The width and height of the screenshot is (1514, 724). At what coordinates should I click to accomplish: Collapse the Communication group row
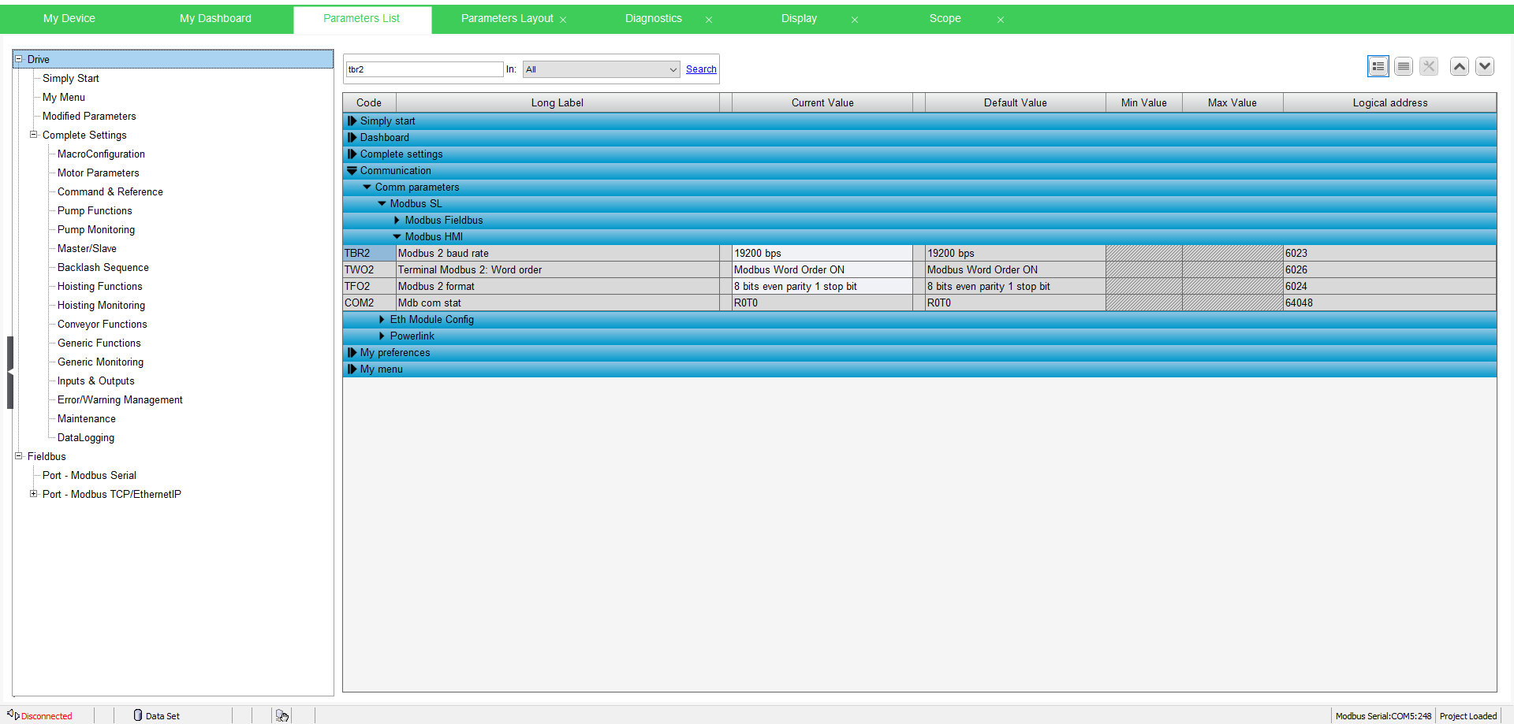point(352,170)
